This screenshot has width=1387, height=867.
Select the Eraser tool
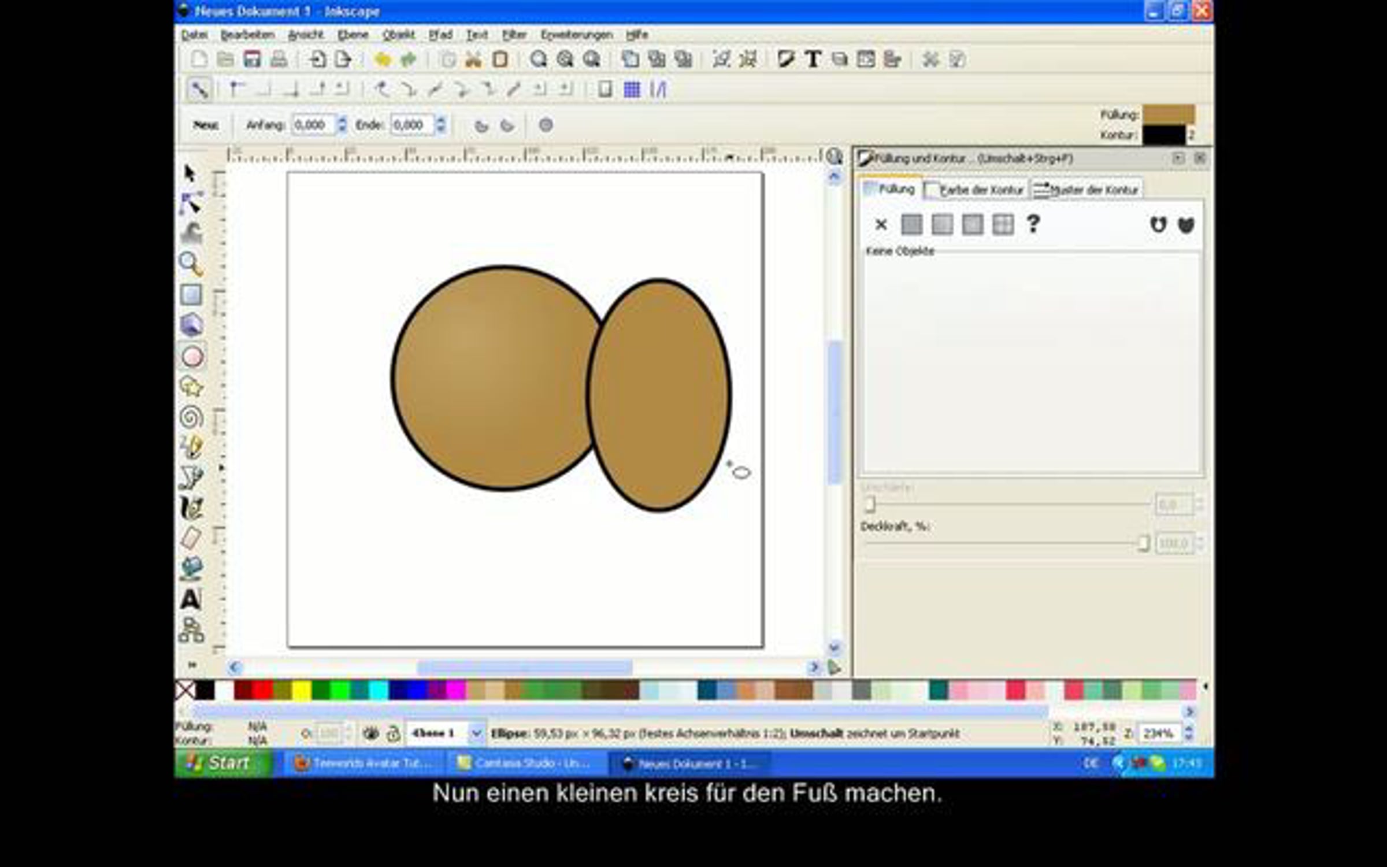pos(191,538)
